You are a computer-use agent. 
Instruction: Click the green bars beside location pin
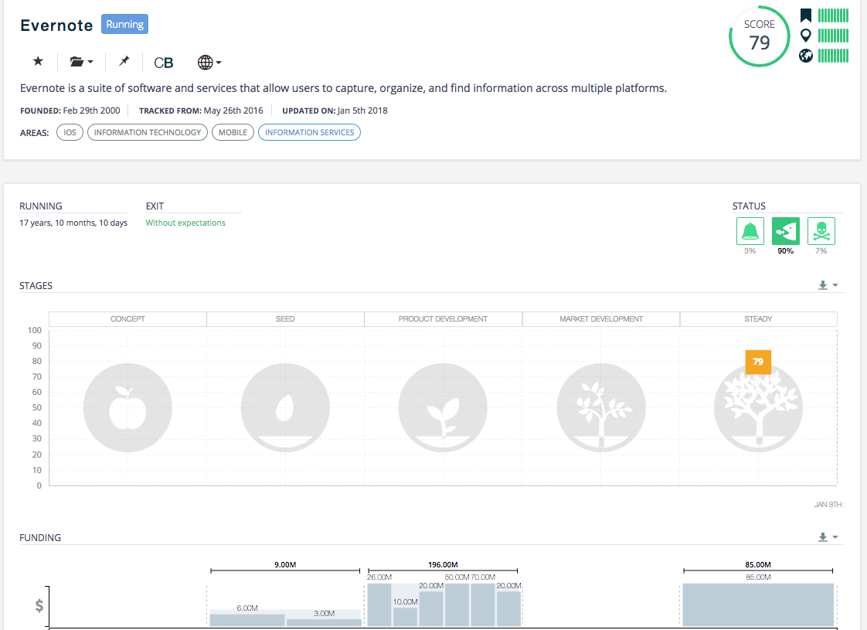click(x=833, y=36)
